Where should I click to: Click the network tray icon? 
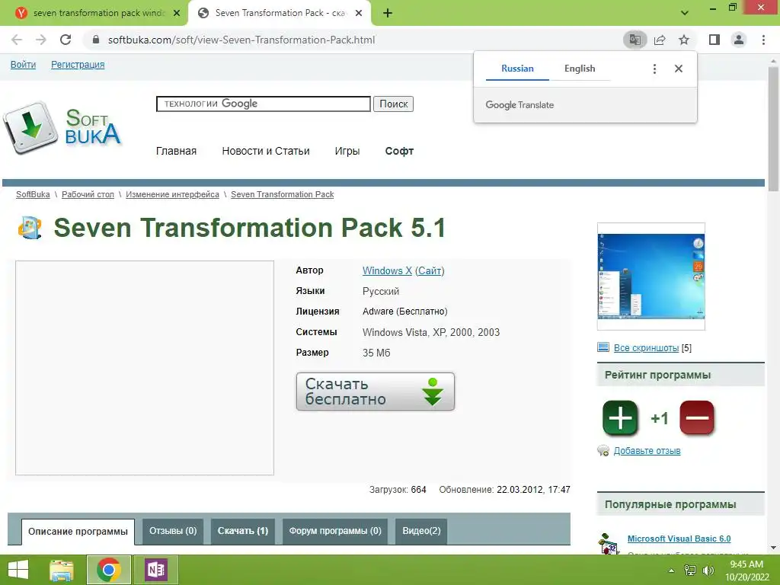click(689, 571)
